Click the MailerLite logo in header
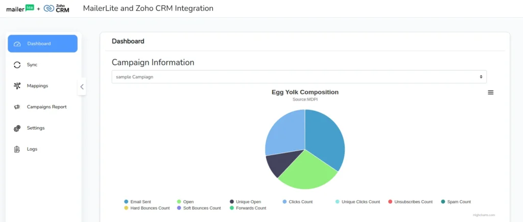 click(20, 9)
